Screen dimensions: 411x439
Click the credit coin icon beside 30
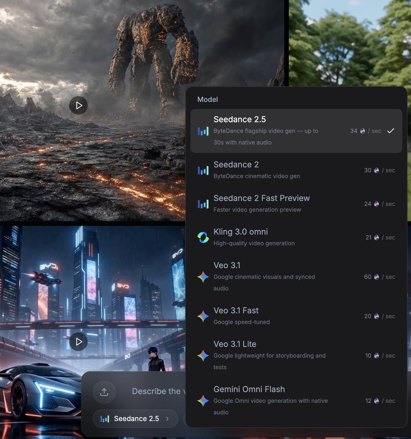click(377, 170)
